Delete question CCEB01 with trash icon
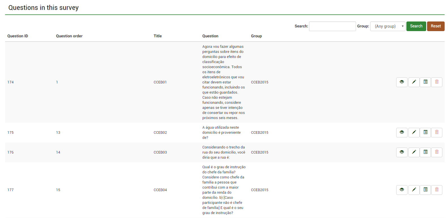The width and height of the screenshot is (448, 218). pyautogui.click(x=437, y=82)
